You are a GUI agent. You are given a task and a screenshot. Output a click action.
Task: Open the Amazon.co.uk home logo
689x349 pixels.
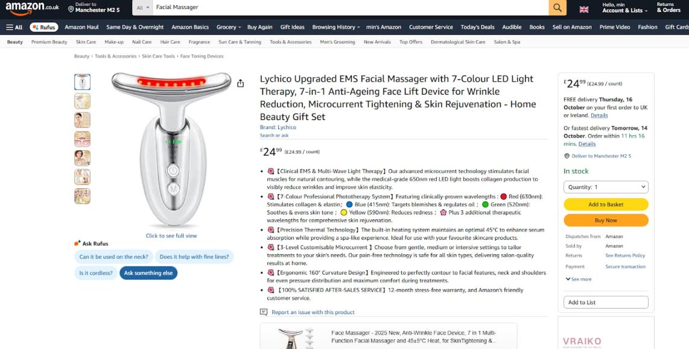[x=32, y=8]
